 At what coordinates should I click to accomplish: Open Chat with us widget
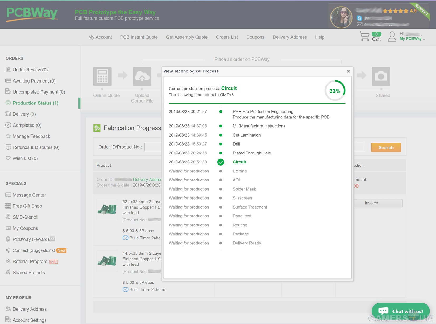(401, 311)
